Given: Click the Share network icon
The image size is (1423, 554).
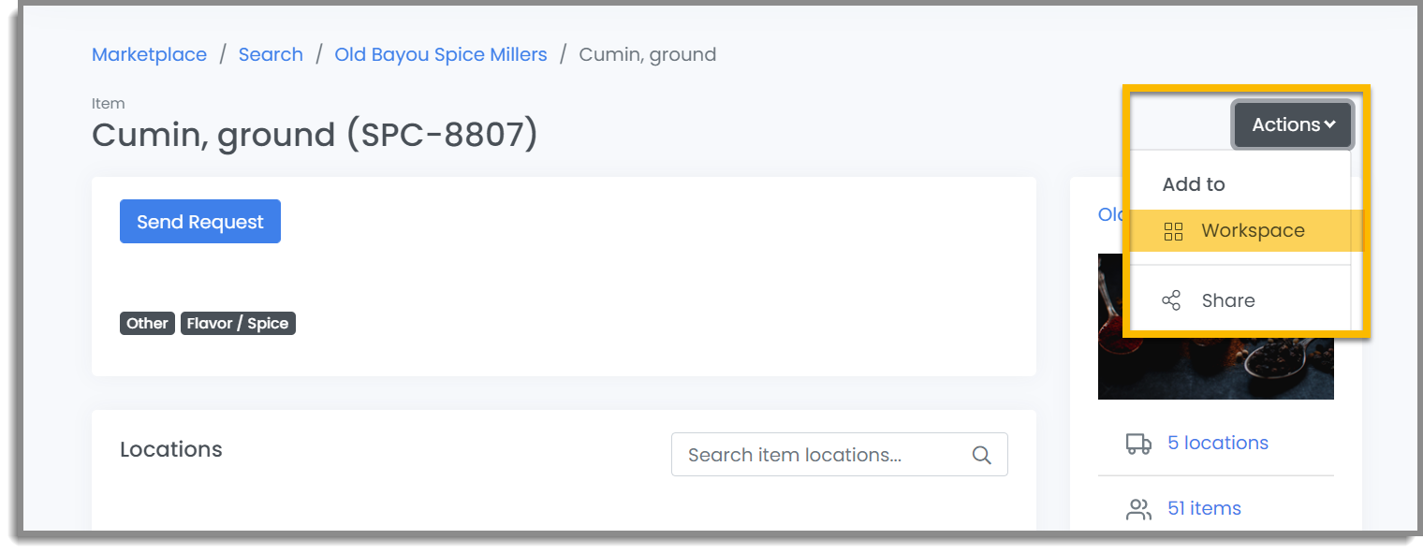Looking at the screenshot, I should pos(1171,300).
